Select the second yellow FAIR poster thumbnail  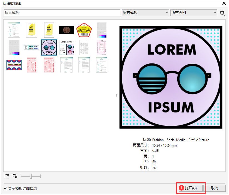(49, 30)
